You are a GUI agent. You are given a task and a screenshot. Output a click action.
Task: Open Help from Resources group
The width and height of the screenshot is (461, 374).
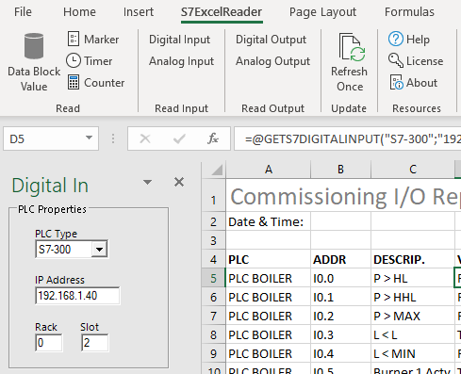click(409, 40)
